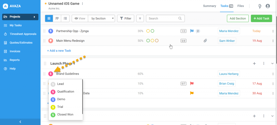Click the pink status icon beside Brand Guidelines
Image resolution: width=277 pixels, height=125 pixels.
[x=51, y=74]
